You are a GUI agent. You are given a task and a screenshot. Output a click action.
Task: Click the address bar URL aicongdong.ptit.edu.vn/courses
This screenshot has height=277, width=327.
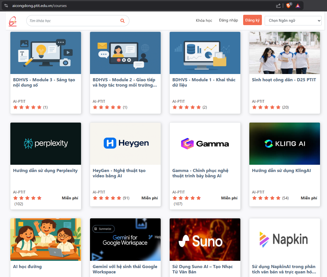coord(39,6)
